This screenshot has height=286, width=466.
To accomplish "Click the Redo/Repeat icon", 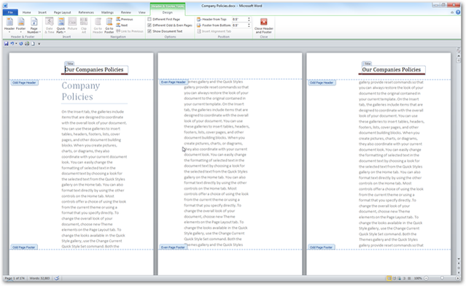I will click(21, 44).
